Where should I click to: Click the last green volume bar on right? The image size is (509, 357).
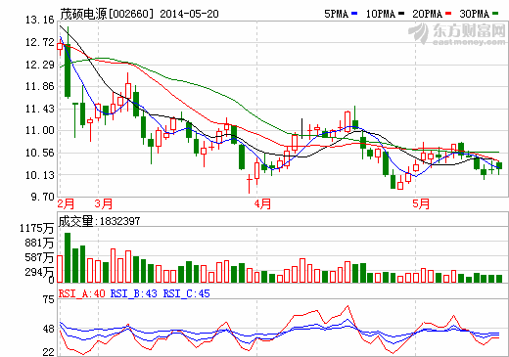tap(499, 279)
